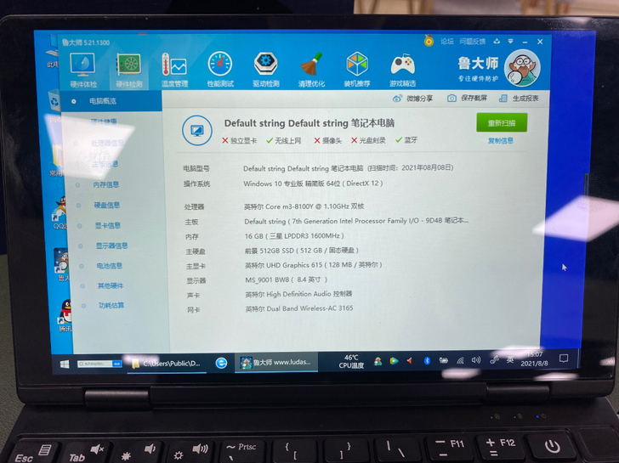Click Dual Band Wireless-AC 3165 text
Viewport: 619px width, 463px height.
299,308
